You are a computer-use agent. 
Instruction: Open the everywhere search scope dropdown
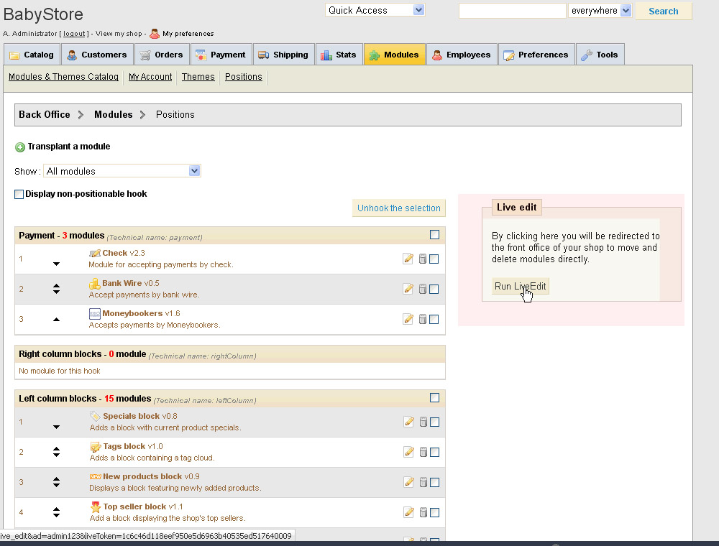(600, 11)
